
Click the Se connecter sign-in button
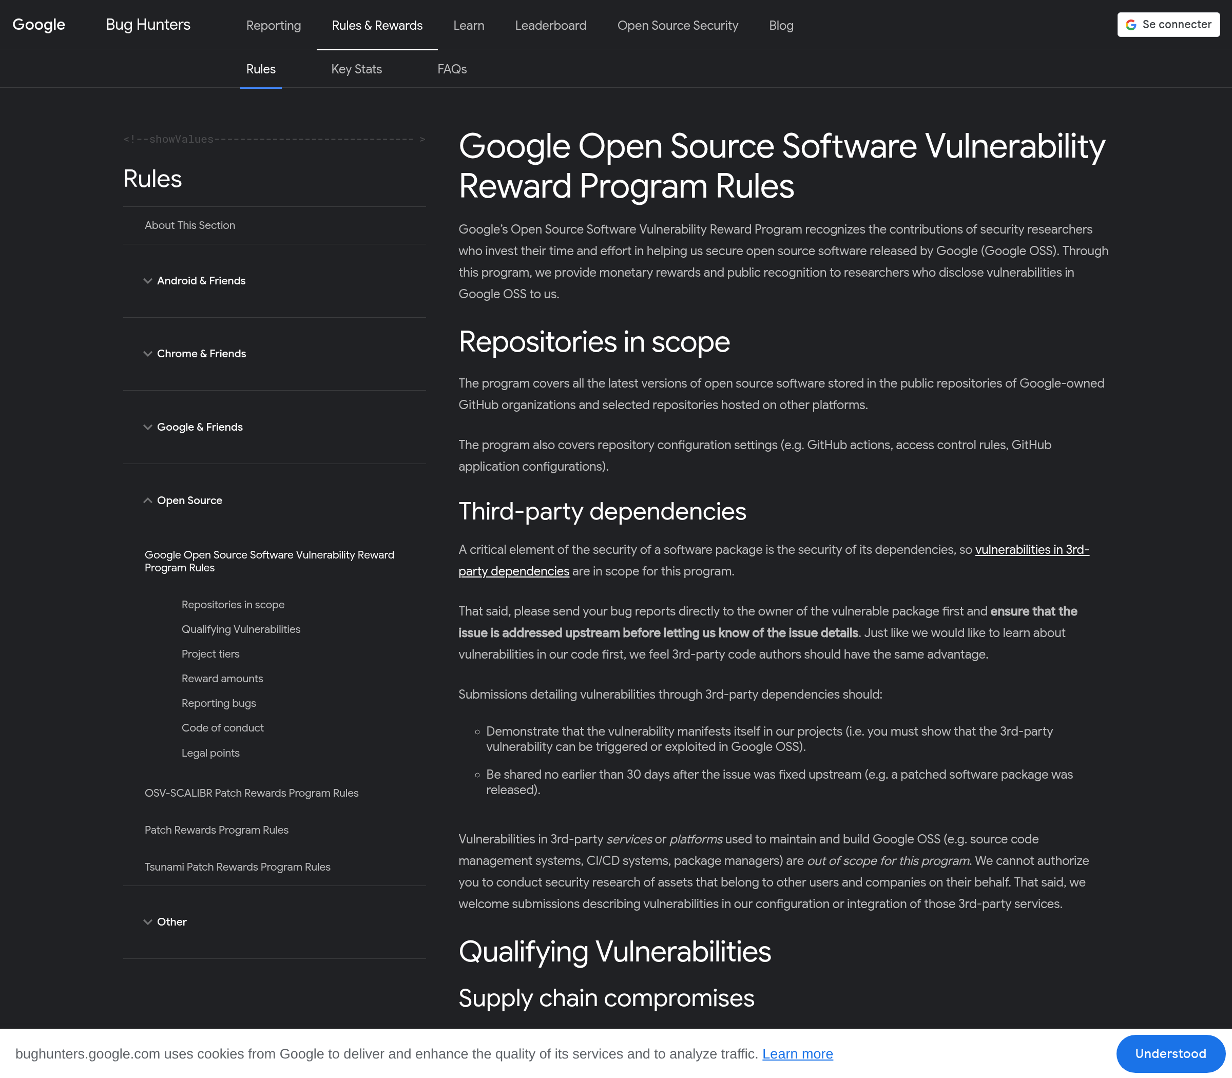tap(1168, 25)
